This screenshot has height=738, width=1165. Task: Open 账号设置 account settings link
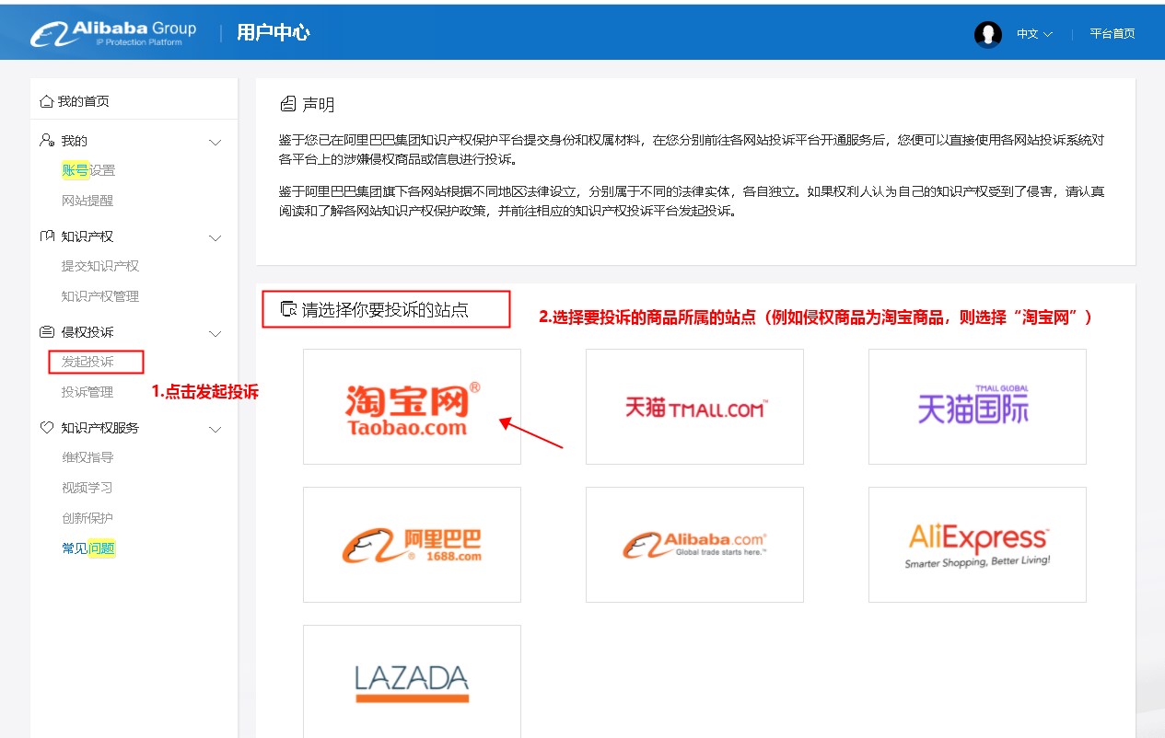point(88,170)
